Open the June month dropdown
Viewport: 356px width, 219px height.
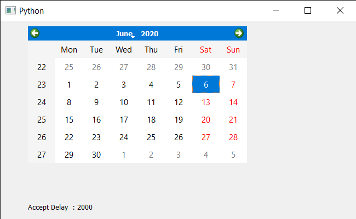125,33
